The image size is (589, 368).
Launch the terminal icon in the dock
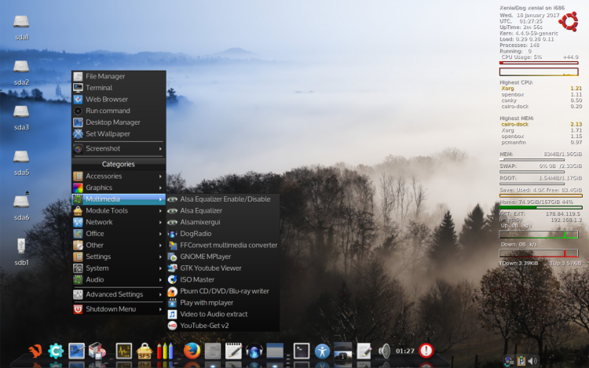click(302, 351)
